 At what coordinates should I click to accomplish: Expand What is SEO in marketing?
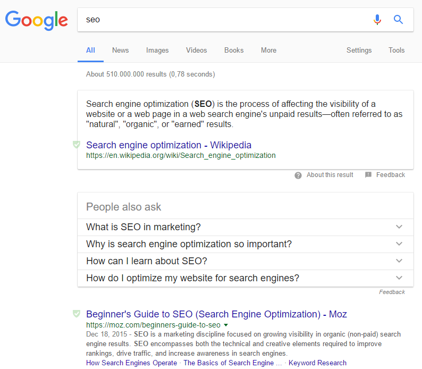pos(246,227)
